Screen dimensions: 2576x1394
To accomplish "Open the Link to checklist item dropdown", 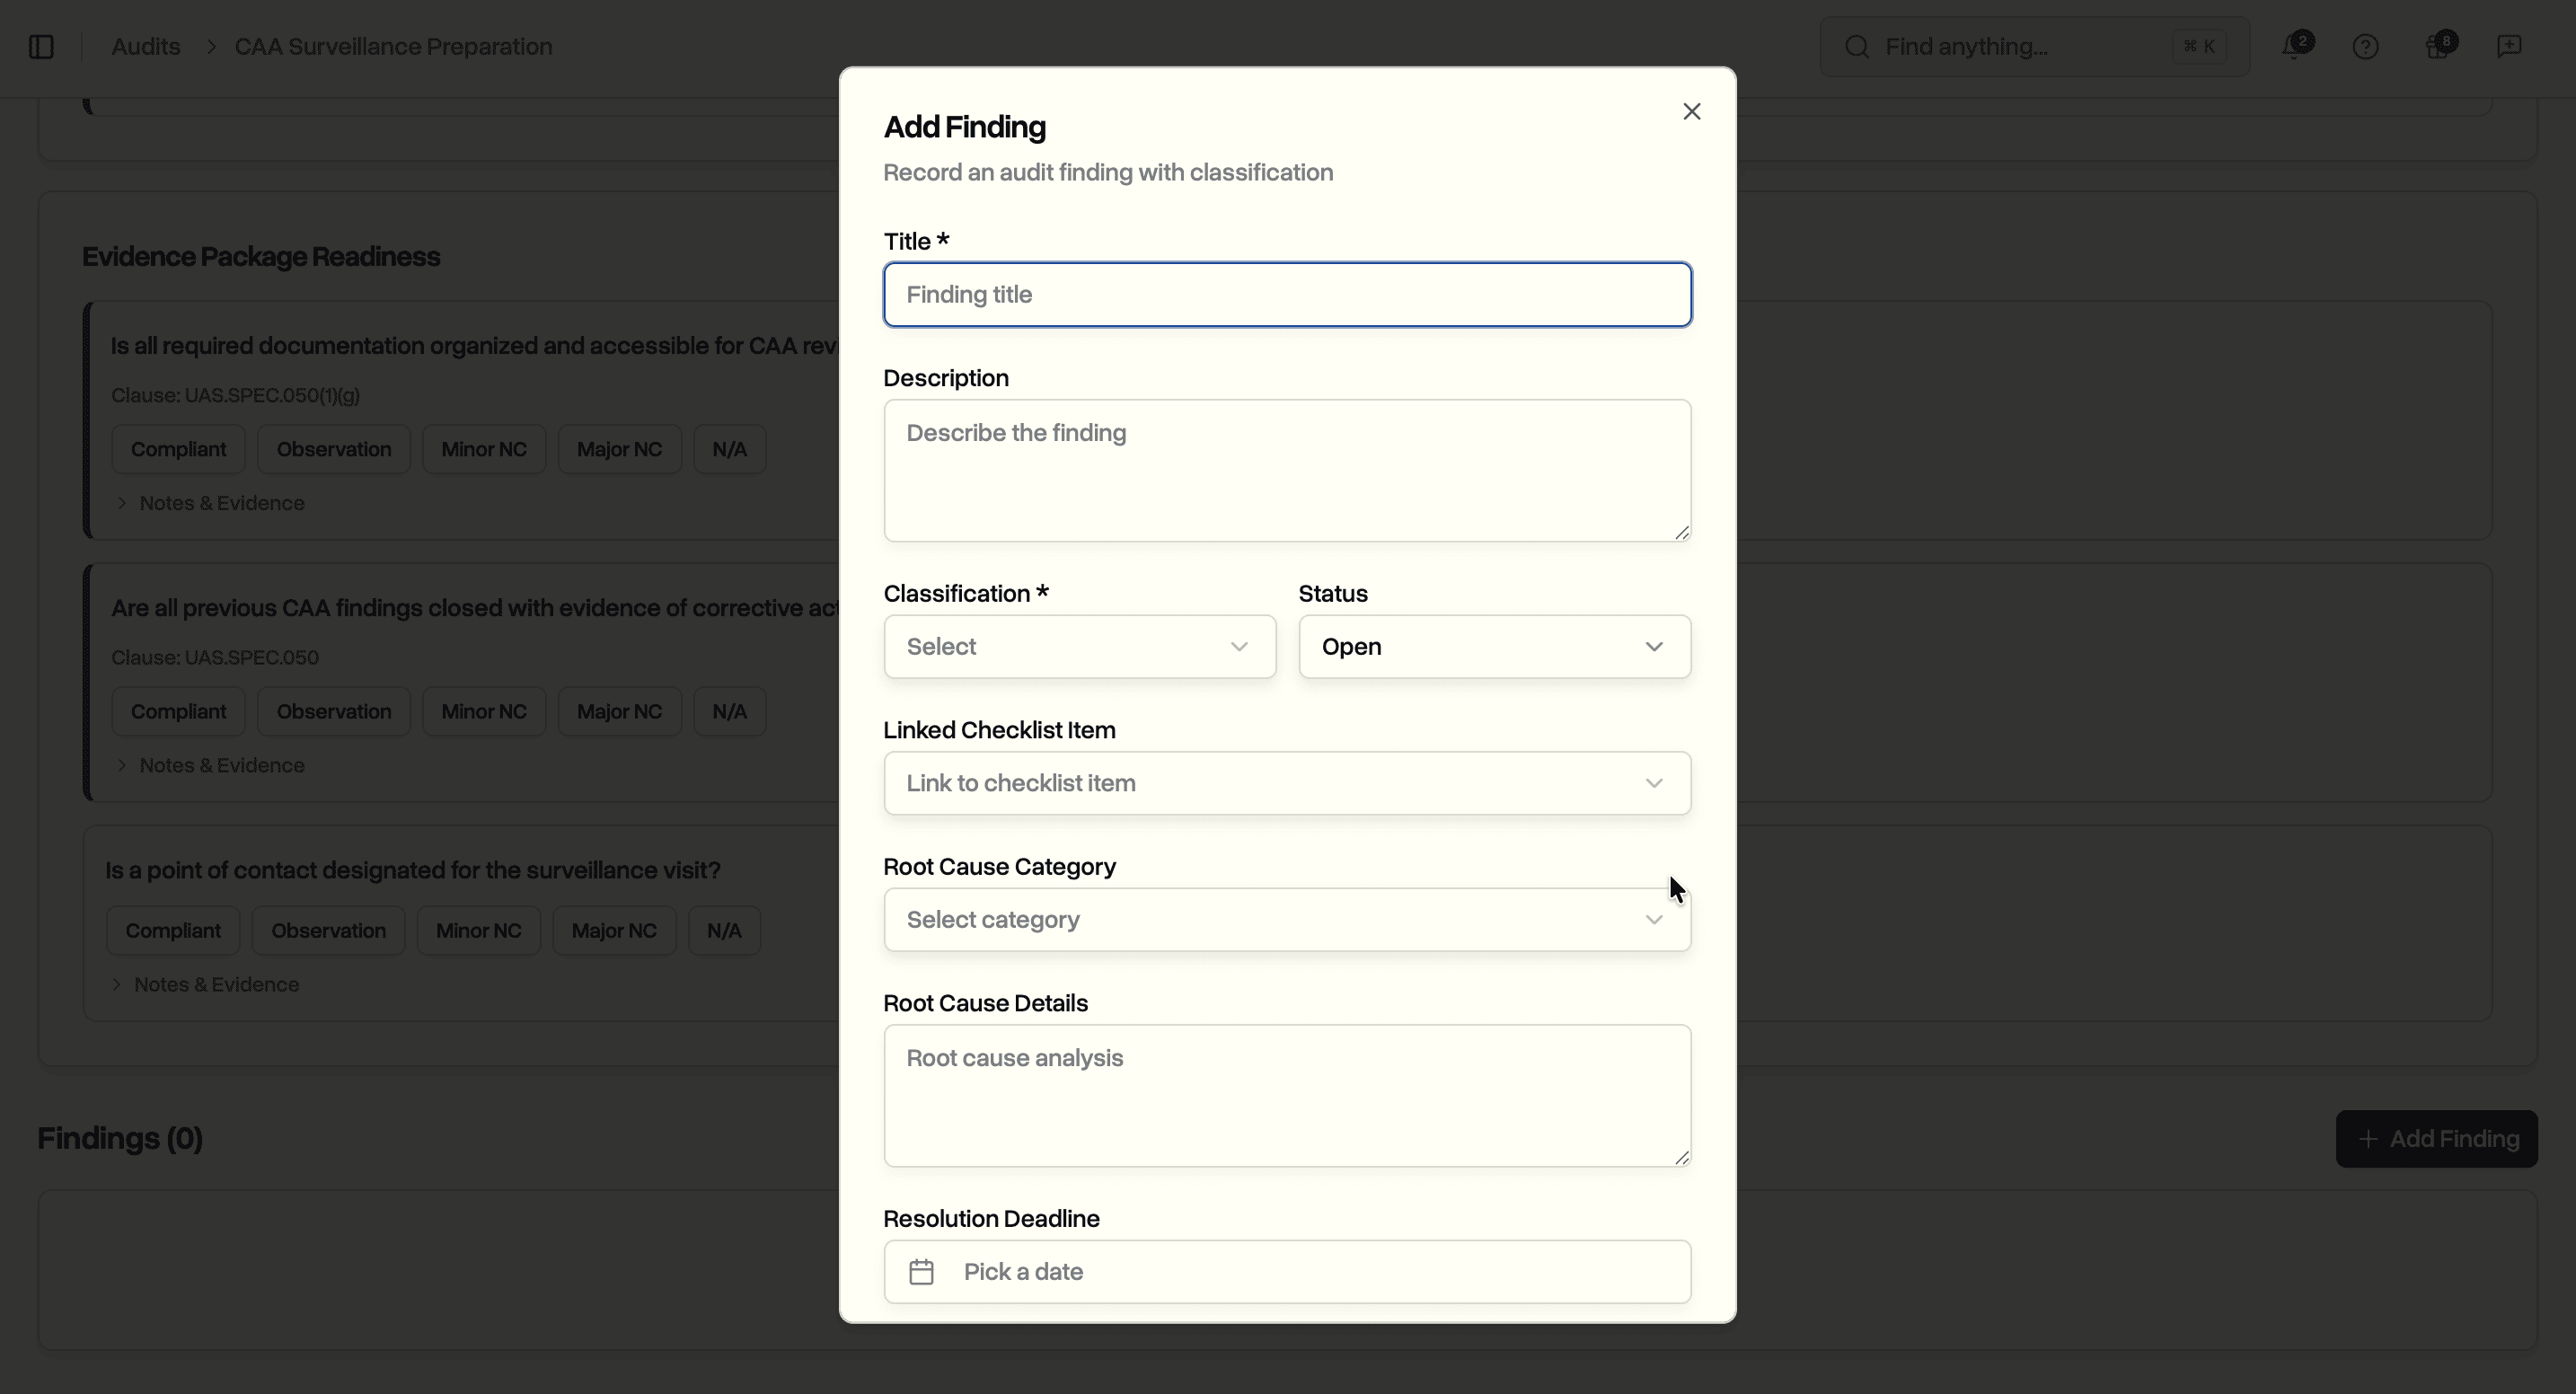I will point(1287,782).
